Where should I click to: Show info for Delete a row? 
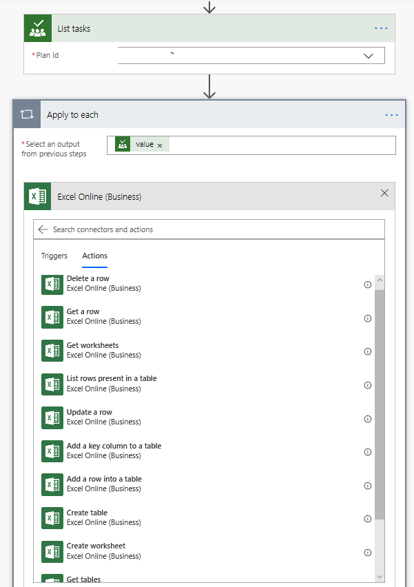[x=368, y=285]
